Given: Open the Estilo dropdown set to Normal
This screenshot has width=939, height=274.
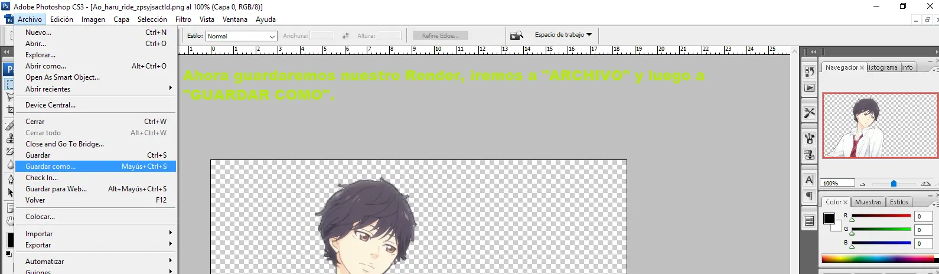Looking at the screenshot, I should (241, 36).
